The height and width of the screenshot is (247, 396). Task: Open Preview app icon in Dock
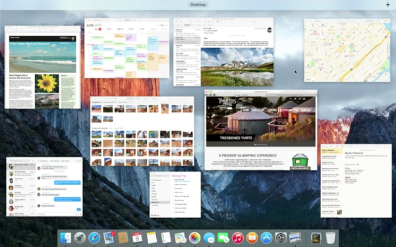point(295,238)
